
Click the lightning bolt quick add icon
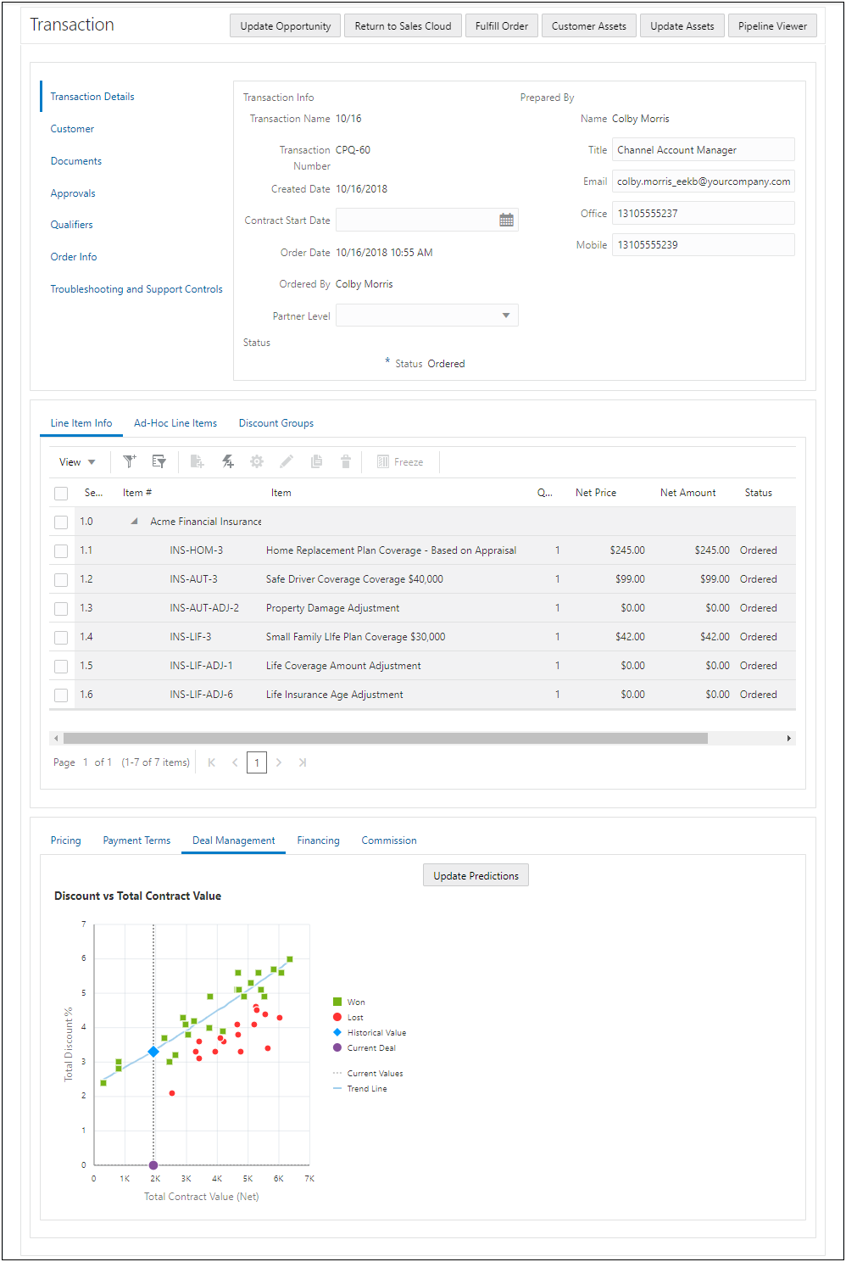pyautogui.click(x=227, y=461)
